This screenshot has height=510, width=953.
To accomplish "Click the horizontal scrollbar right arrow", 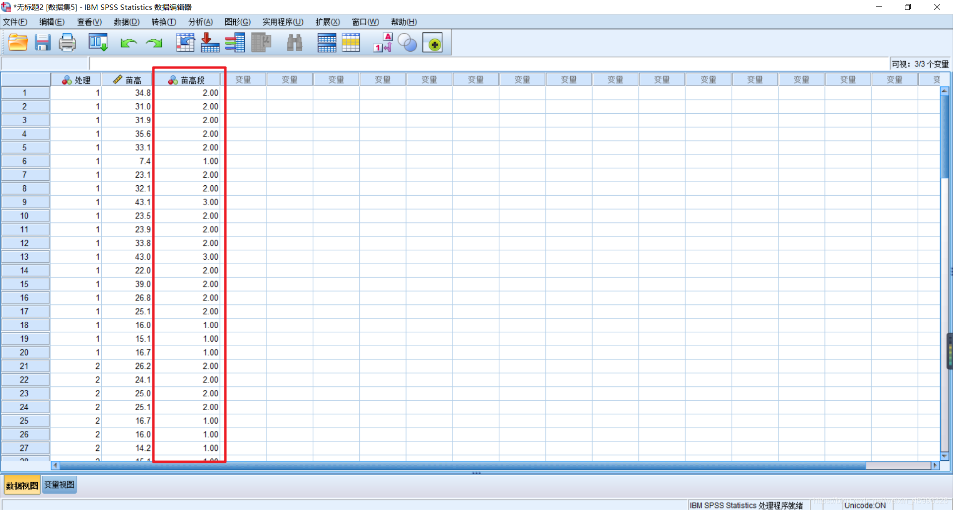I will coord(935,465).
